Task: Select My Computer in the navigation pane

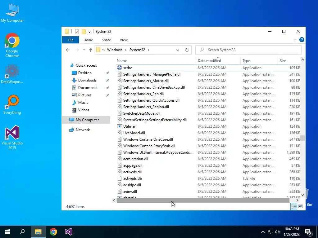Action: point(86,120)
